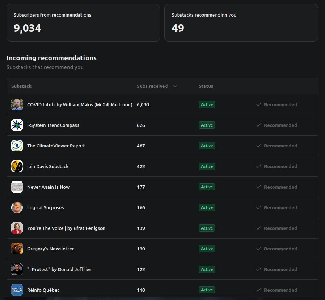This screenshot has width=325, height=300.
Task: Click Active badge for ClimateViewer Report
Action: pyautogui.click(x=207, y=146)
